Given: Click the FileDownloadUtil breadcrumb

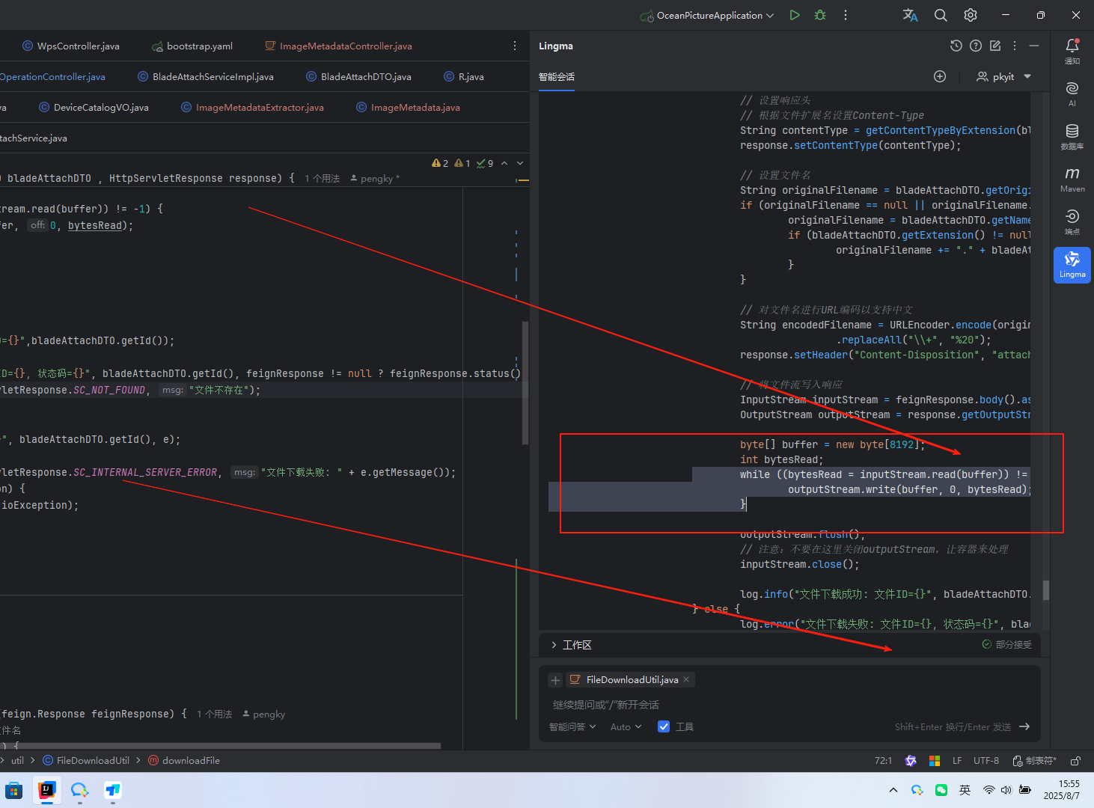Looking at the screenshot, I should coord(86,760).
